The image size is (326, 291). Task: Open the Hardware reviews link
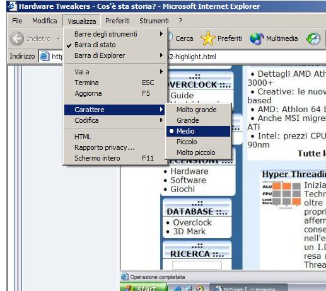point(189,171)
